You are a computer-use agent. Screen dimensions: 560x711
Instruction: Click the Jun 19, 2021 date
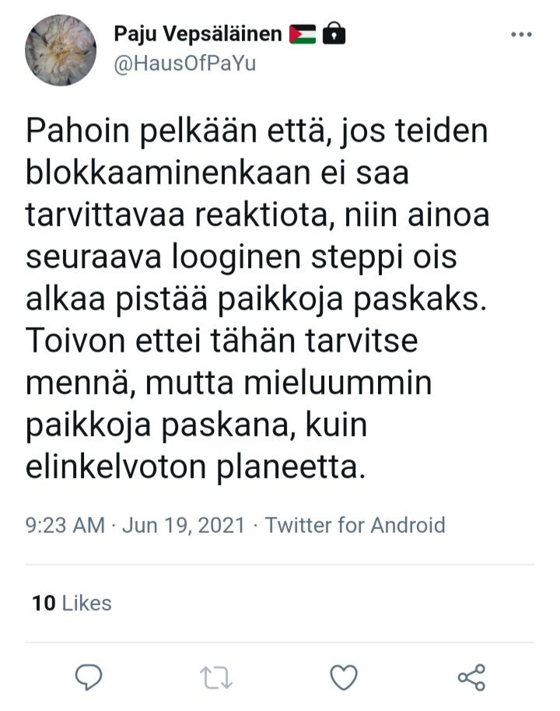click(182, 525)
